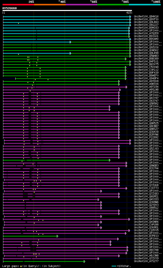
Task: Select the UniRef100_Q948F4 label
Action: 146,79
